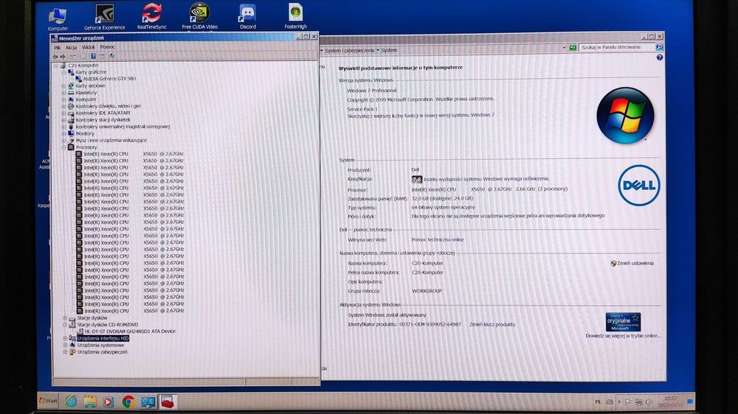Viewport: 738px width, 414px height.
Task: Open Internet Explorer from the taskbar
Action: [71, 401]
